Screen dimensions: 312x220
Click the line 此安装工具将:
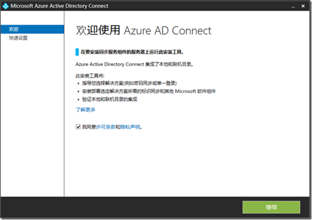tap(90, 76)
